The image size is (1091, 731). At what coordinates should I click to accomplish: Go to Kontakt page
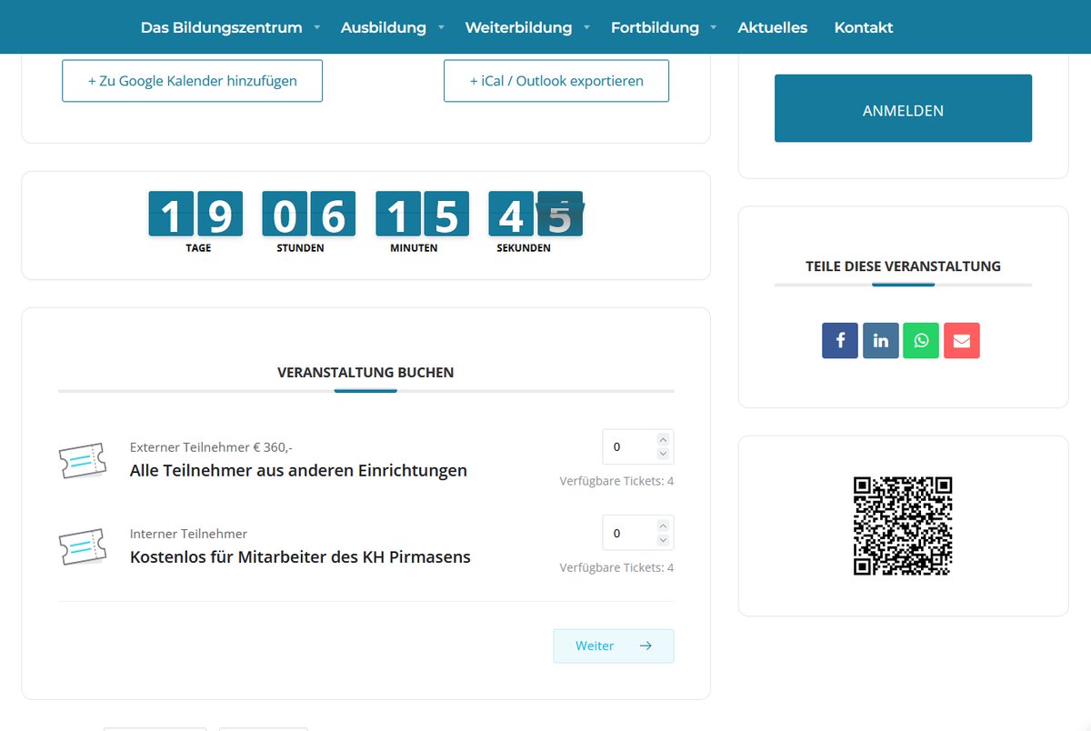click(864, 27)
